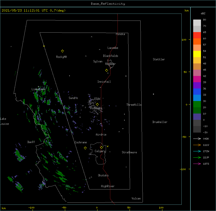Click the Calgary city label

[100, 151]
